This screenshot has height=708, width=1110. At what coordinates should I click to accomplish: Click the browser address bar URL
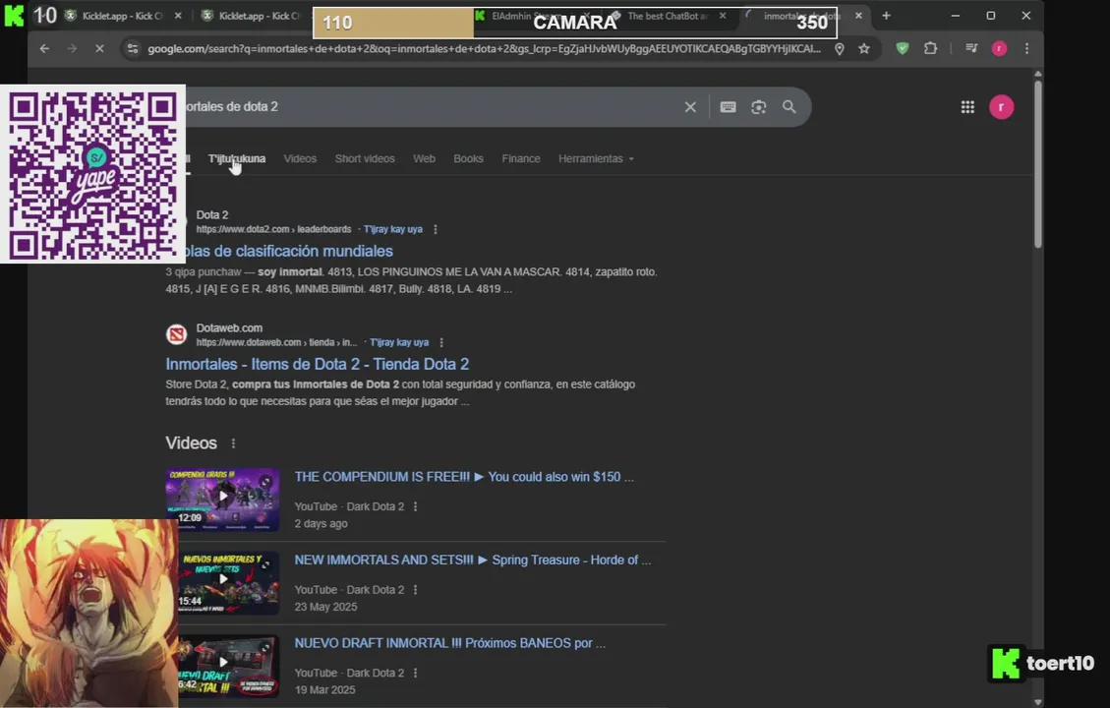[484, 49]
